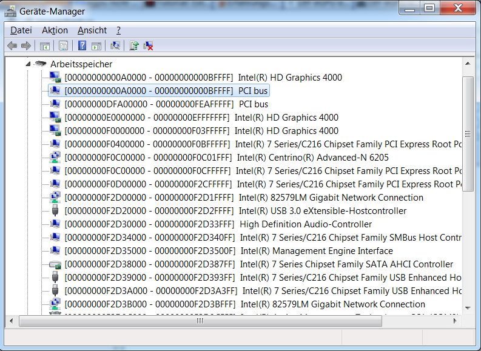
Task: Click the Forward arrow toolbar icon
Action: coord(26,46)
